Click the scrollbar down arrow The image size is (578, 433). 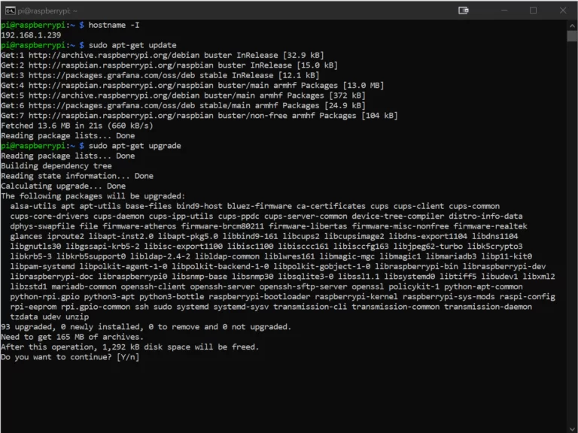coord(571,426)
